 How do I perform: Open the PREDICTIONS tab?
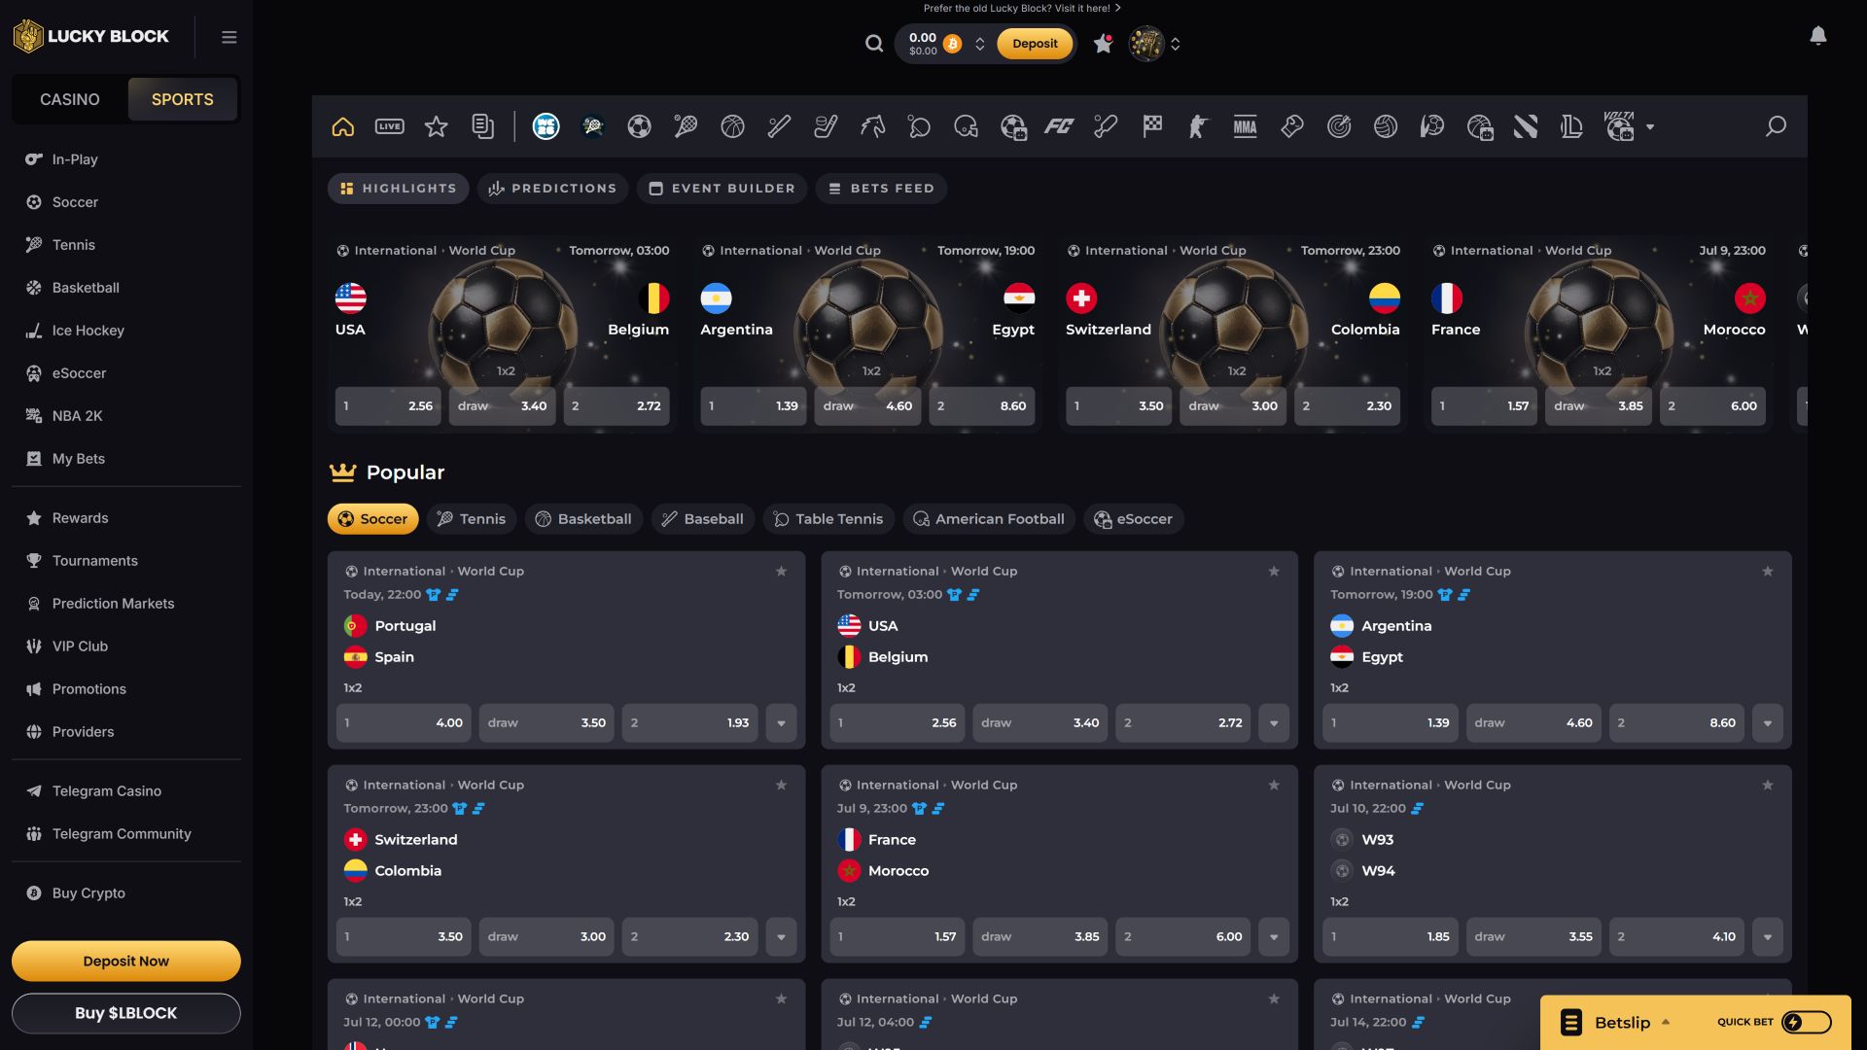click(x=552, y=189)
